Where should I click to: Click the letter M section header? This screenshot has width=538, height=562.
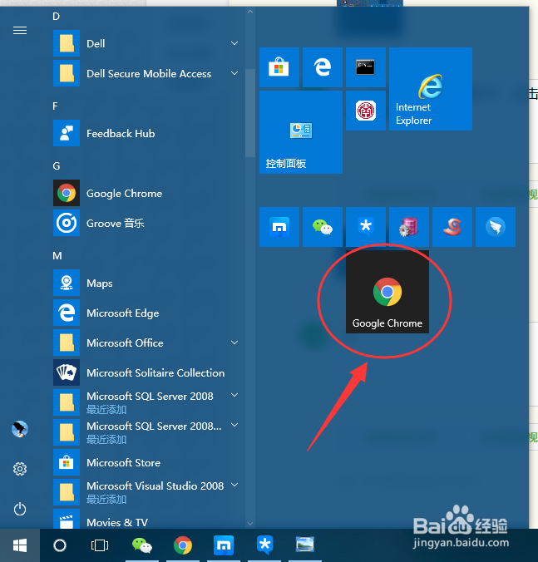pos(57,255)
